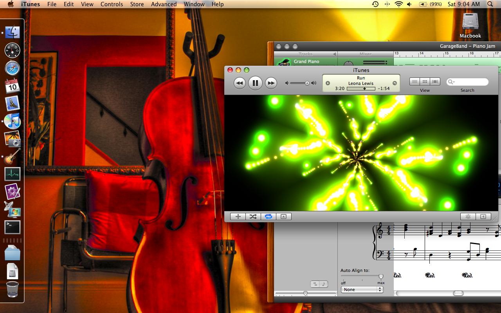Viewport: 501px width, 313px height.
Task: Open the Advanced menu
Action: point(164,4)
